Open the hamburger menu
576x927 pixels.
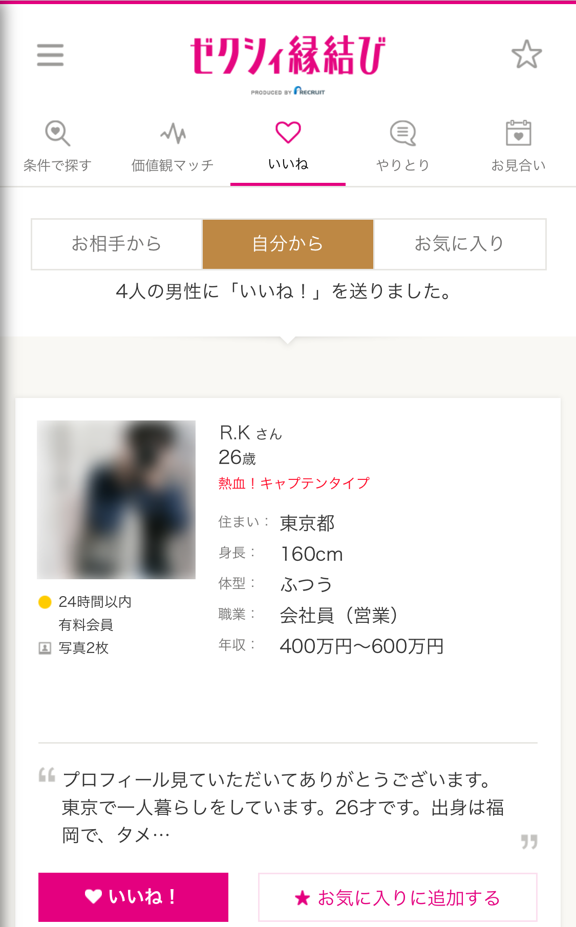point(50,55)
